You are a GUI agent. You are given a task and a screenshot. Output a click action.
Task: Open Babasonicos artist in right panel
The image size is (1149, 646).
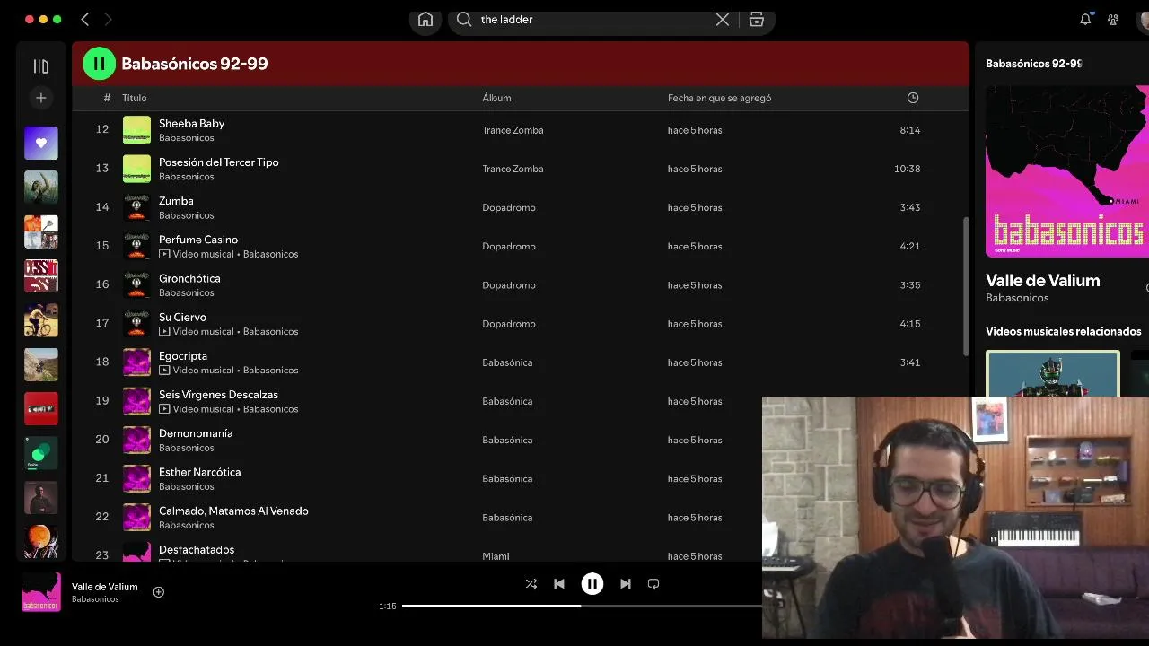tap(1017, 298)
